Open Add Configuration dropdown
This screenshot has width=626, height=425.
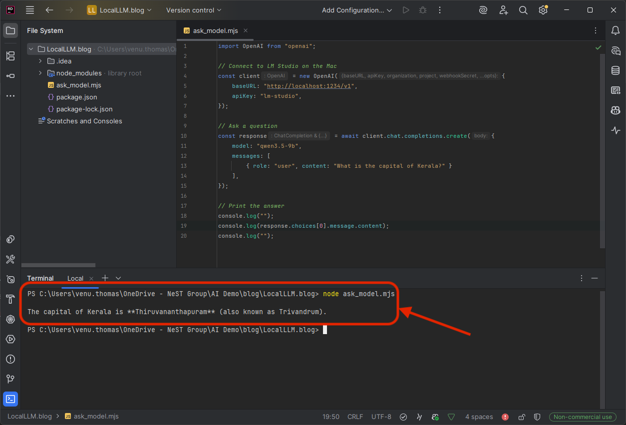356,10
